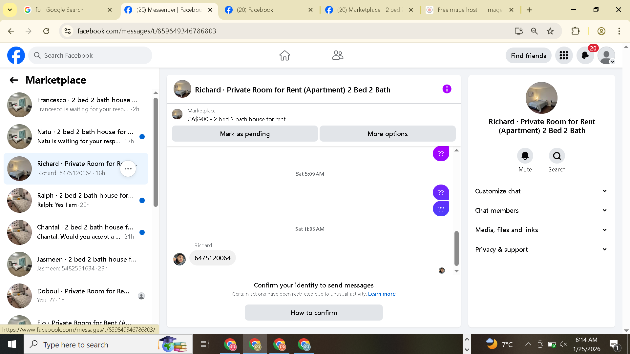This screenshot has width=630, height=354.
Task: Open the Friends icon in top navigation
Action: point(338,55)
